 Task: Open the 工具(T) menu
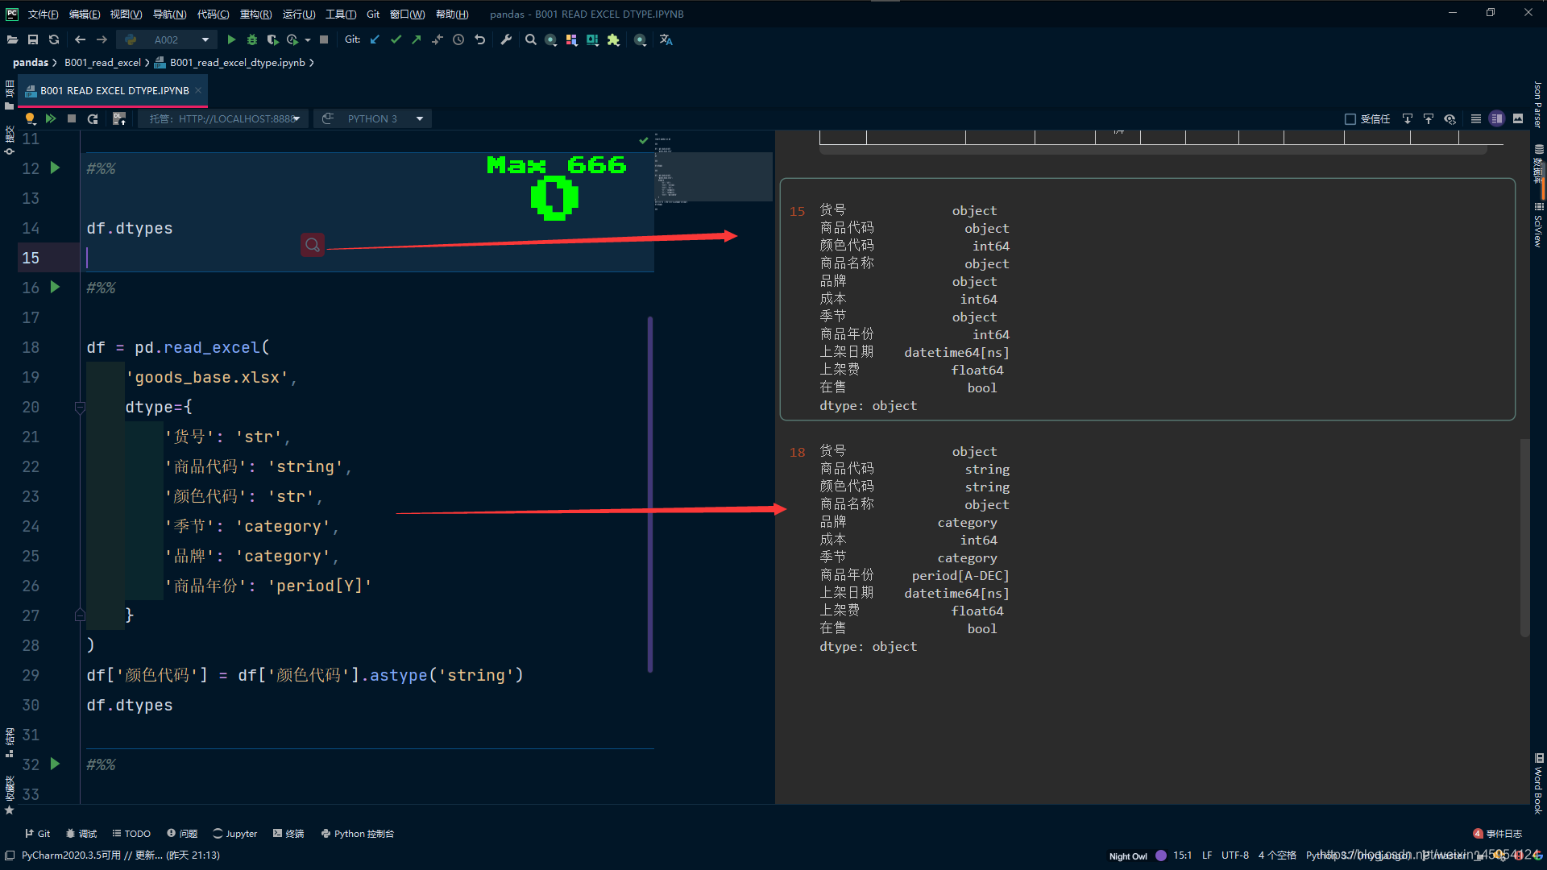coord(341,14)
